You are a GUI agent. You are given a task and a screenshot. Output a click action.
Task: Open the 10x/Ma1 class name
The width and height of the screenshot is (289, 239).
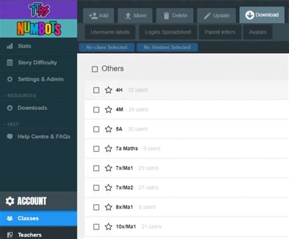coord(126,226)
